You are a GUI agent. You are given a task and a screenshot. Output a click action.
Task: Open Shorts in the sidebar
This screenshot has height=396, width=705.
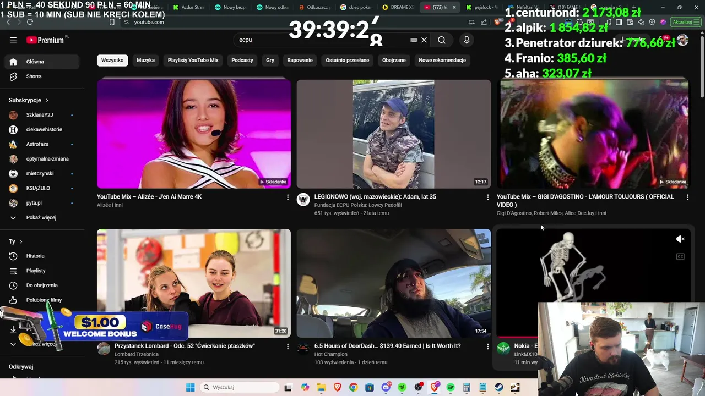click(x=43, y=76)
